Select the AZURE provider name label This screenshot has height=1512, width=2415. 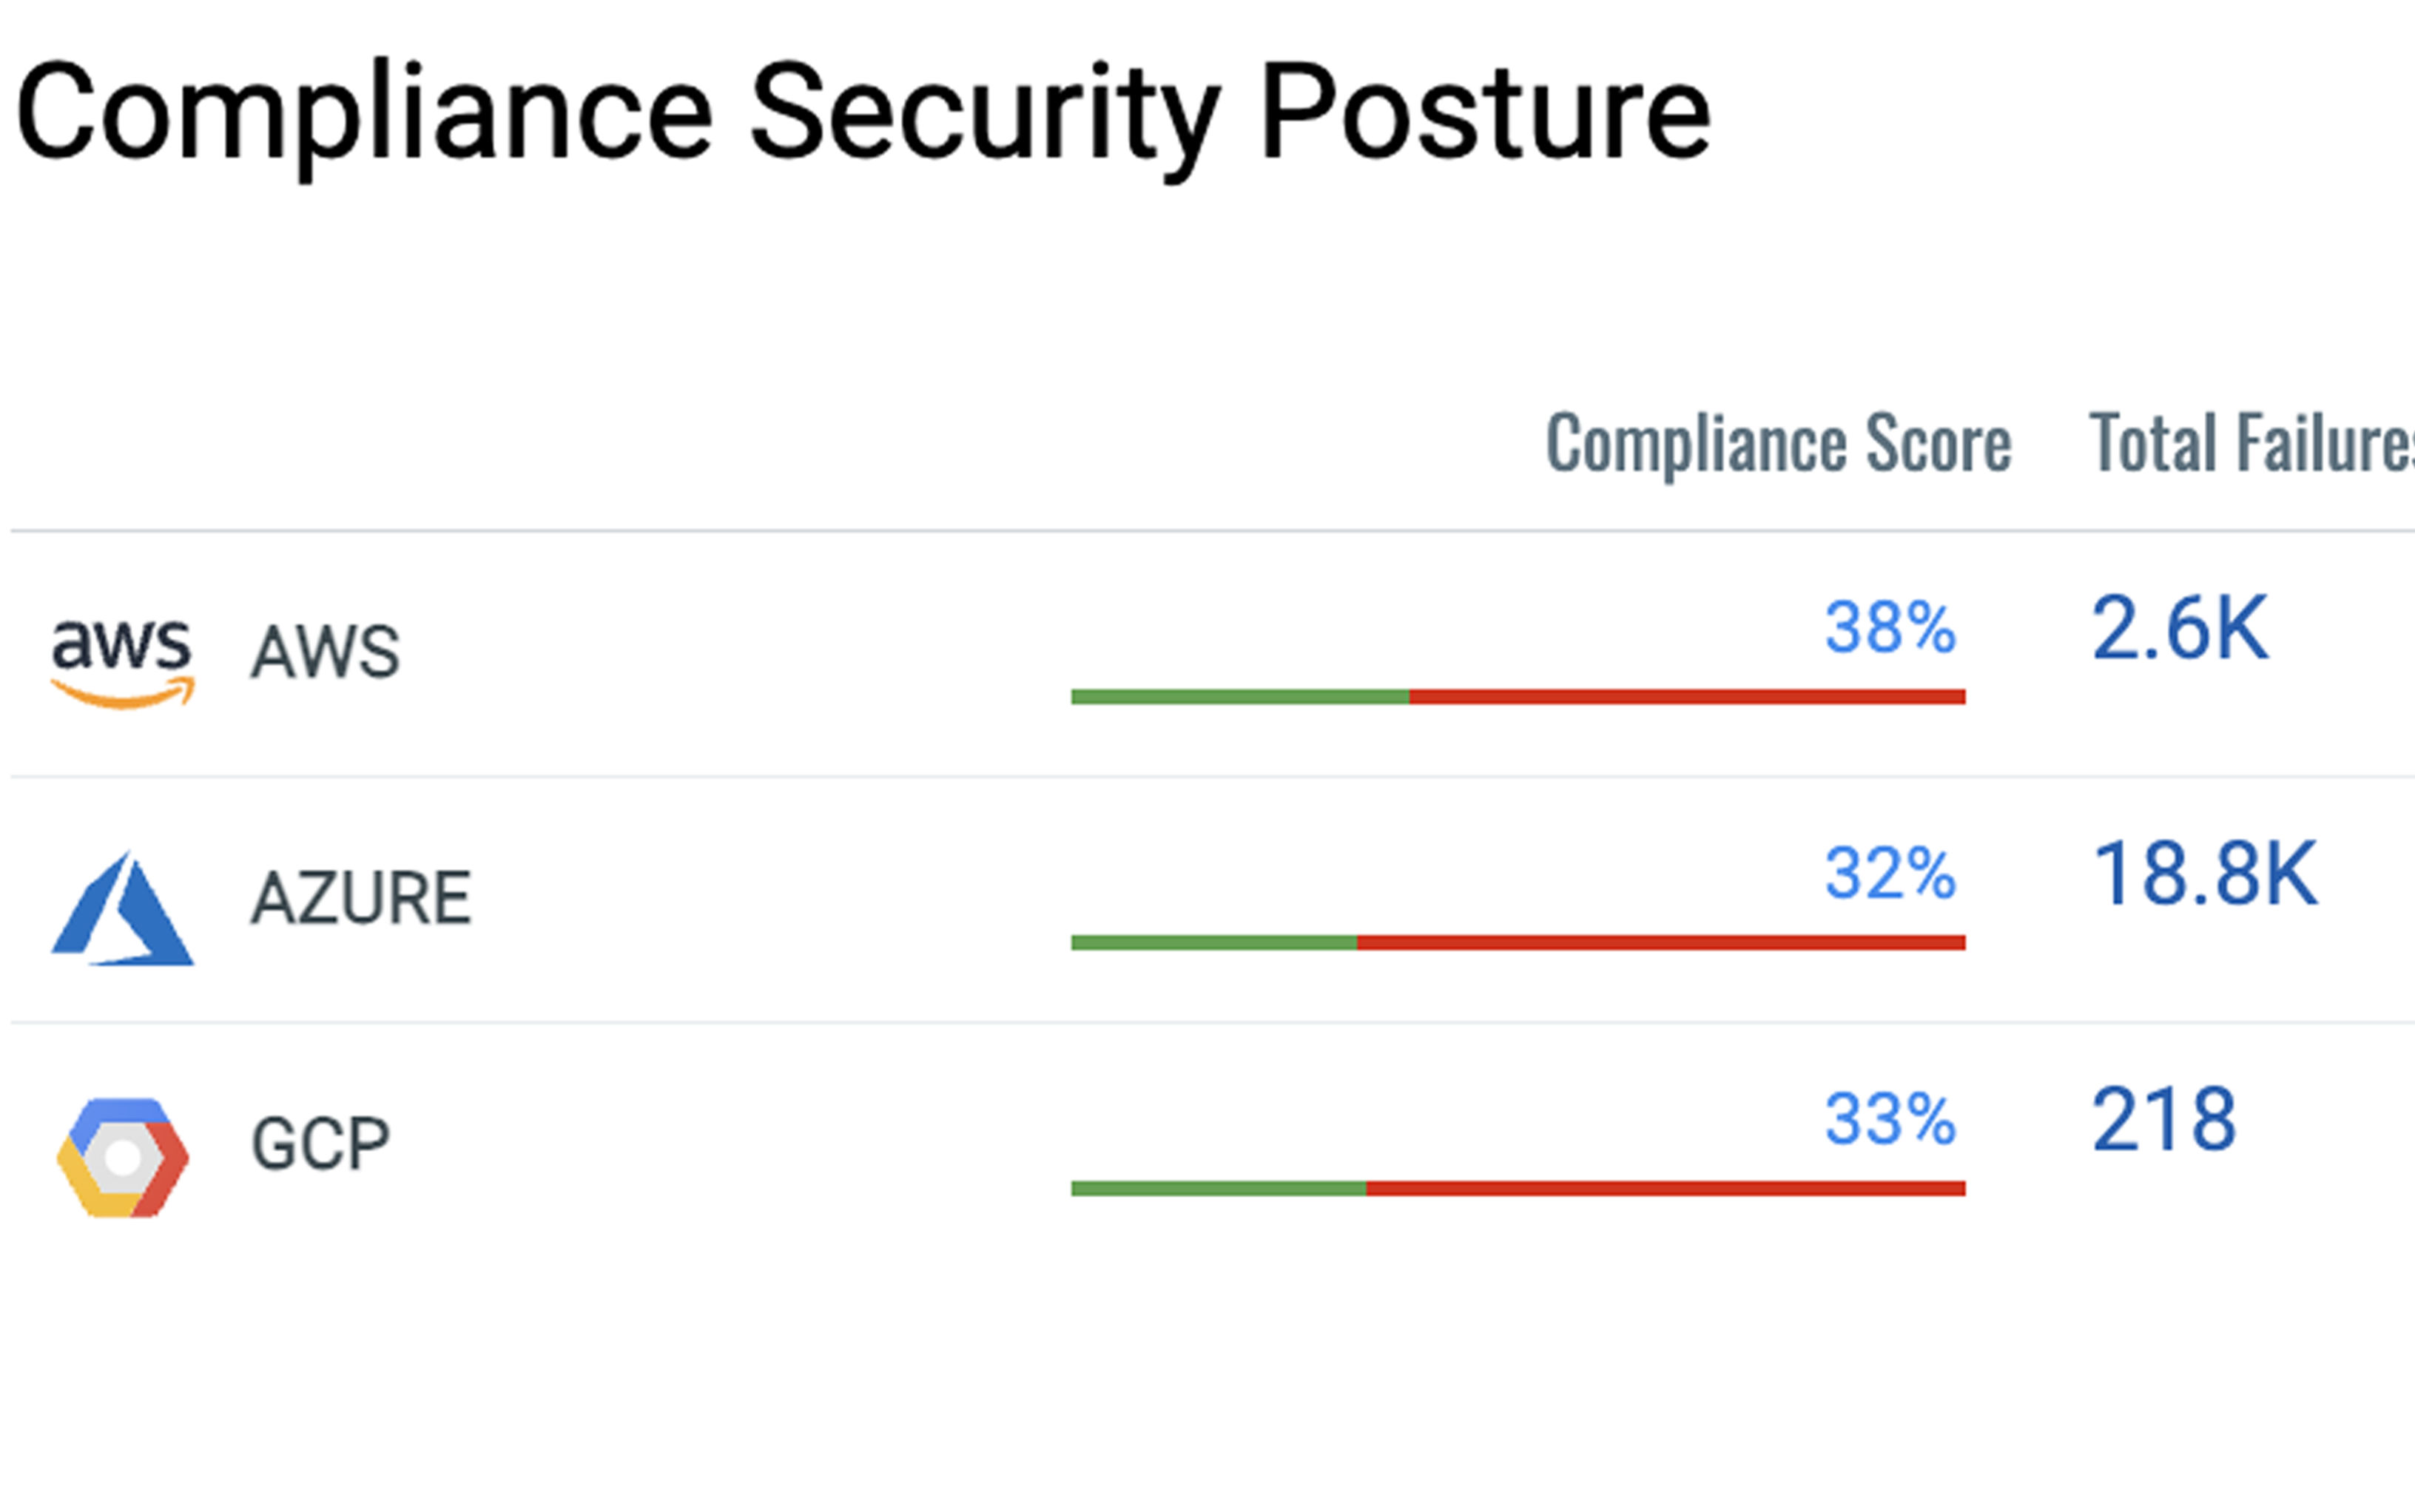360,898
